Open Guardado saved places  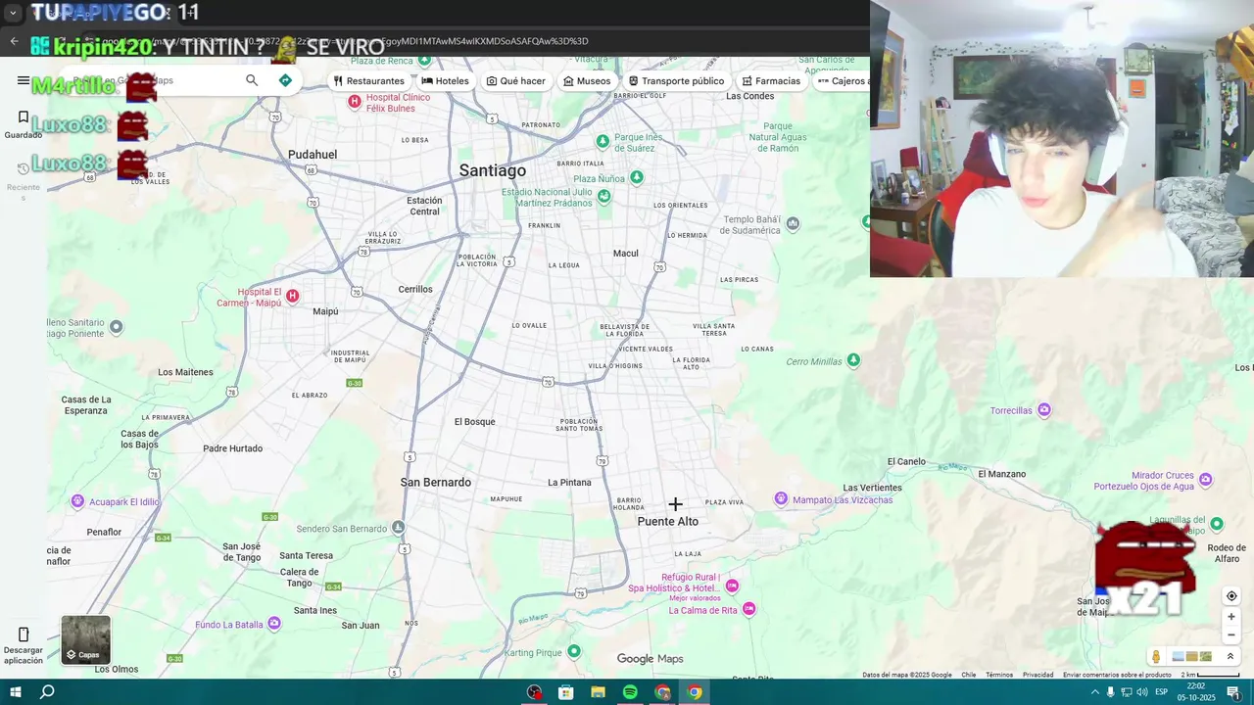[x=24, y=123]
